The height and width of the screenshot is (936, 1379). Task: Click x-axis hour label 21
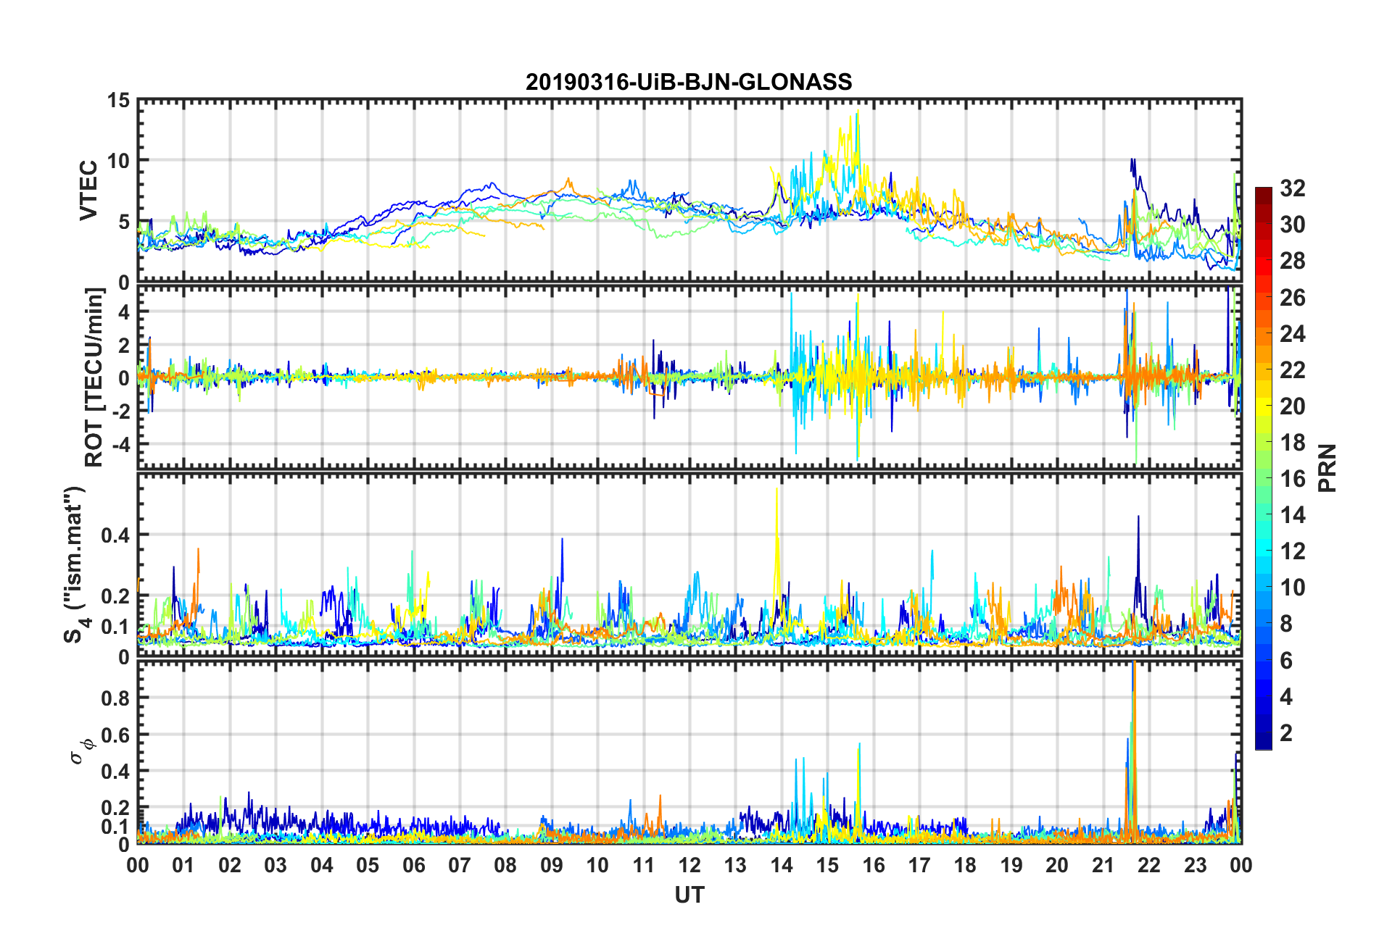coord(1103,865)
